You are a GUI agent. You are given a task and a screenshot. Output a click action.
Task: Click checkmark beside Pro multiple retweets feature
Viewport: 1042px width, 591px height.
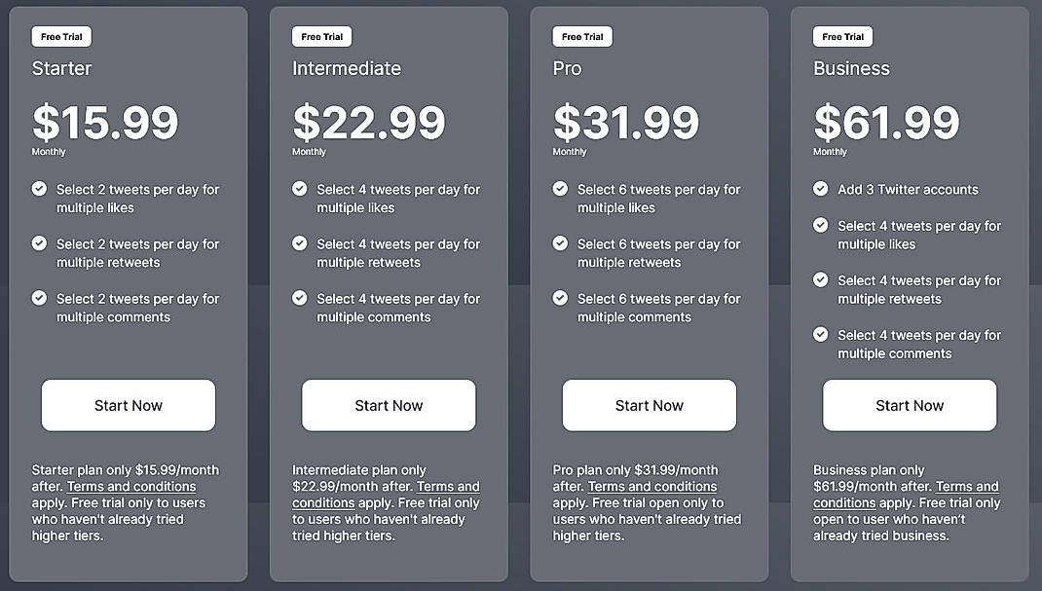click(x=560, y=243)
